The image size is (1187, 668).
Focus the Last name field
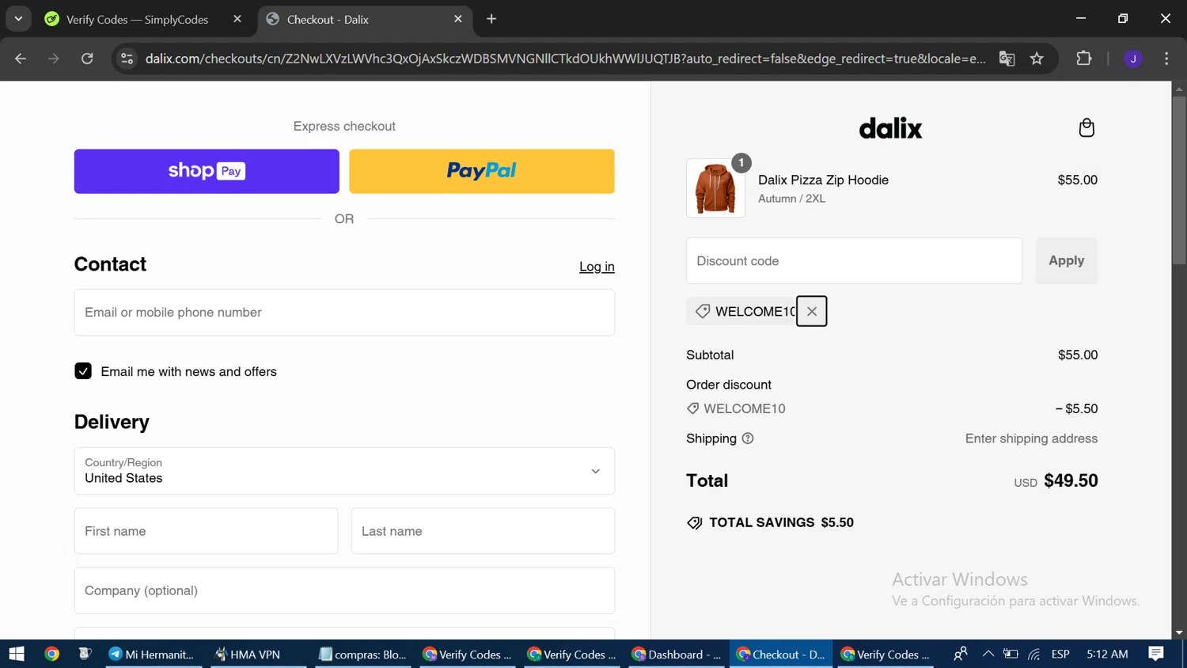tap(483, 531)
